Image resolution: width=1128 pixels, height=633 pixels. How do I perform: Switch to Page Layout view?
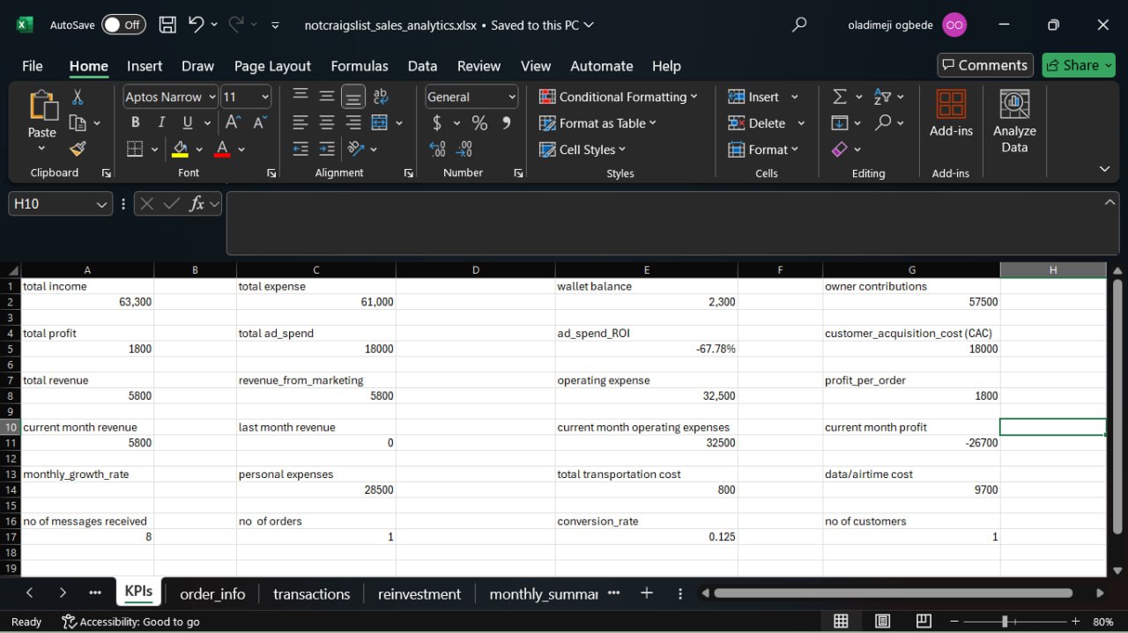click(882, 622)
